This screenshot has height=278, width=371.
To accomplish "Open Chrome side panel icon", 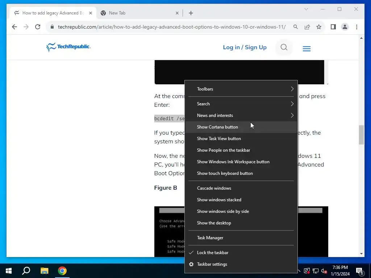I will click(x=333, y=27).
